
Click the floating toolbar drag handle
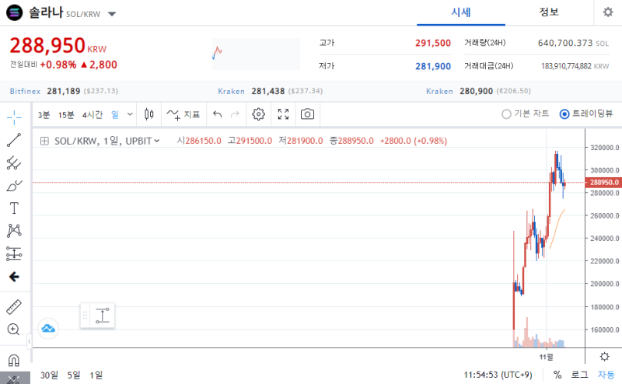85,316
